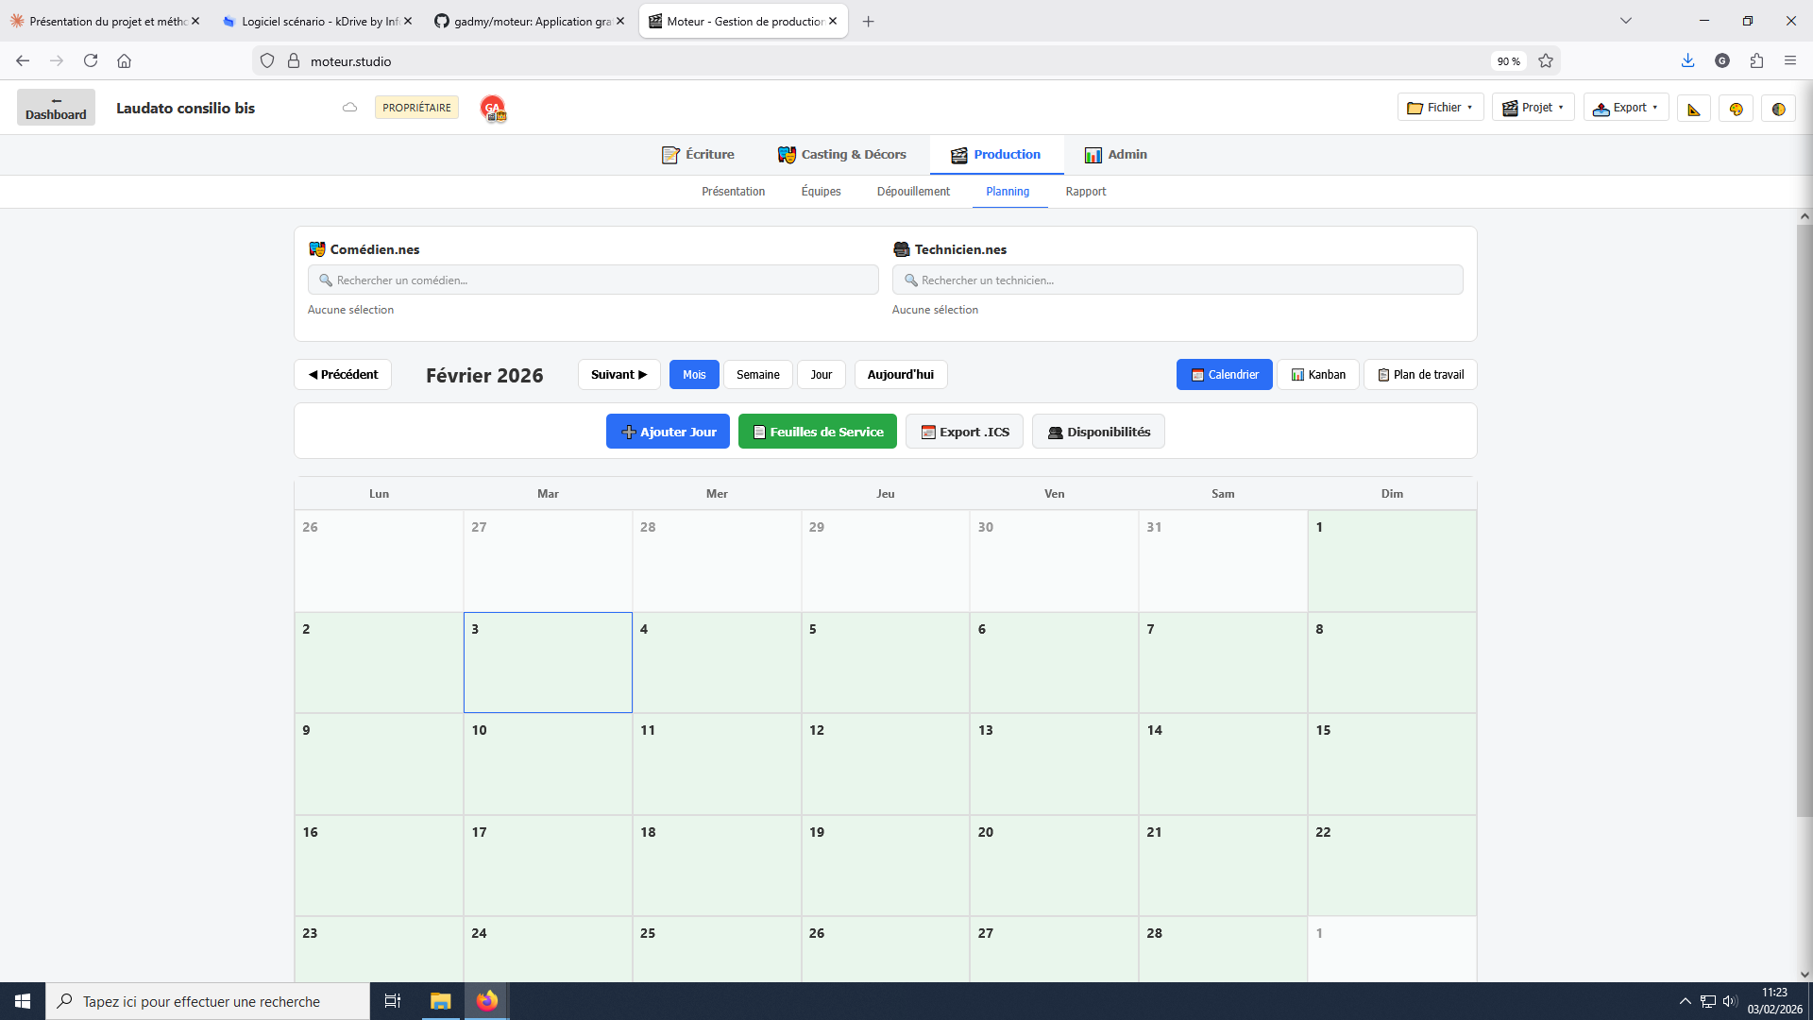Open the color palette theme settings
Image resolution: width=1813 pixels, height=1020 pixels.
point(1737,108)
